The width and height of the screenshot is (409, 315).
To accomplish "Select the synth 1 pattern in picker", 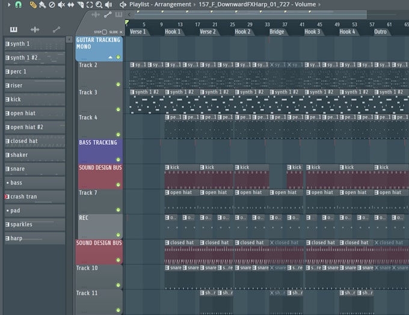I will point(35,44).
